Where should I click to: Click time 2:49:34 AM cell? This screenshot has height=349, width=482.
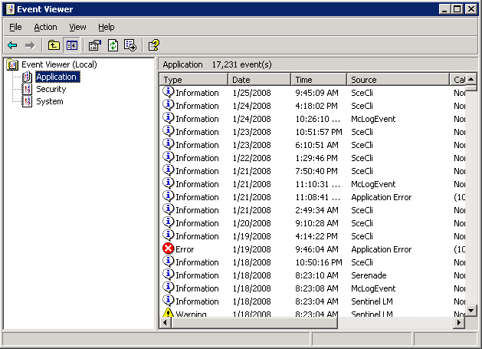coord(316,210)
